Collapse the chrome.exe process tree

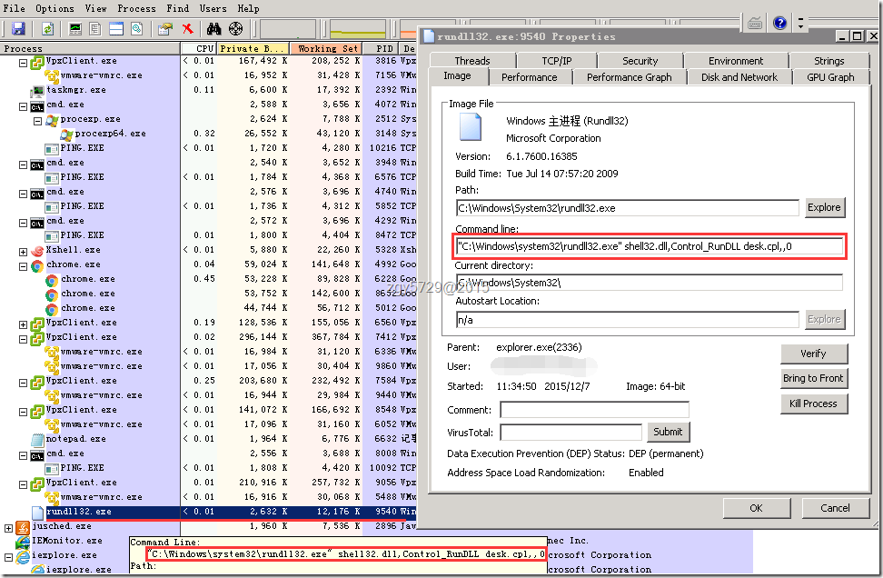tap(23, 264)
